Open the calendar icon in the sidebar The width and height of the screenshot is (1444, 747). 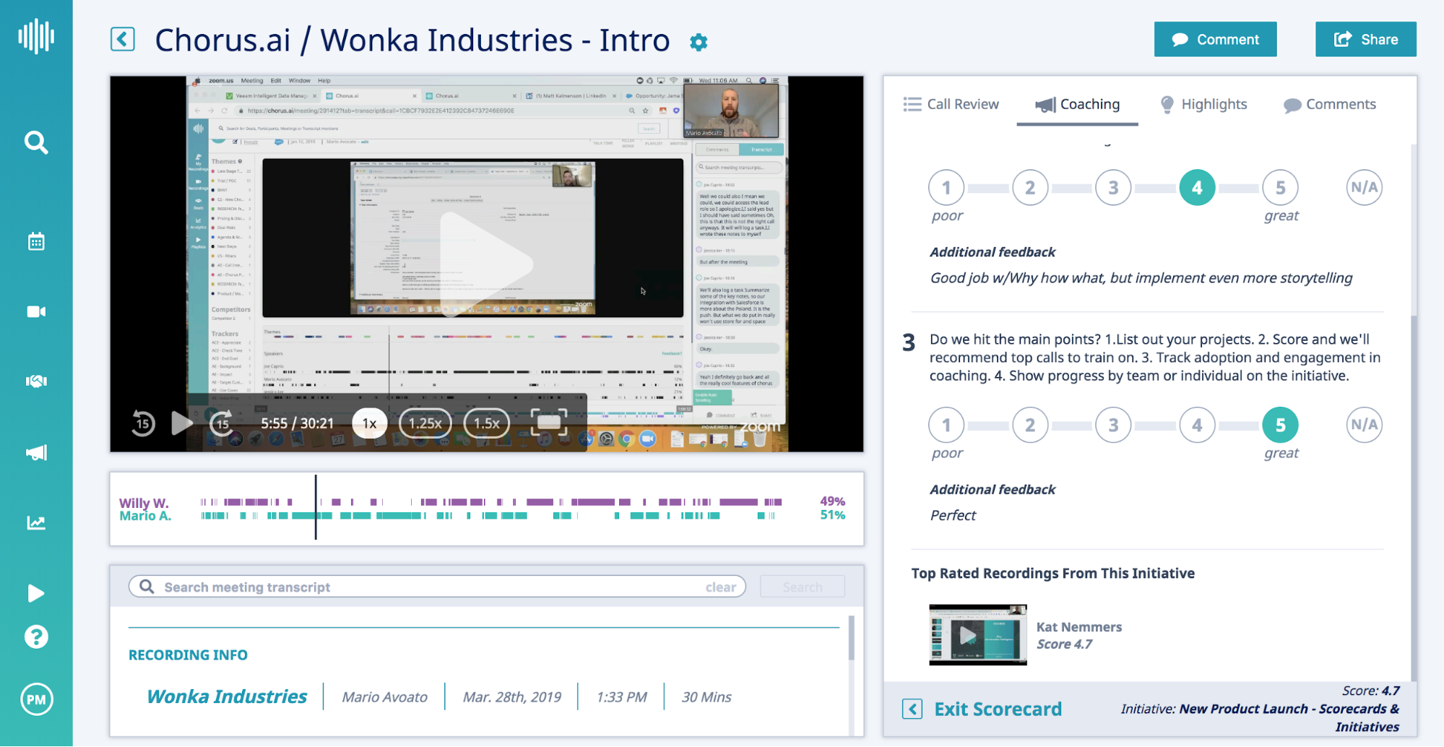(36, 241)
